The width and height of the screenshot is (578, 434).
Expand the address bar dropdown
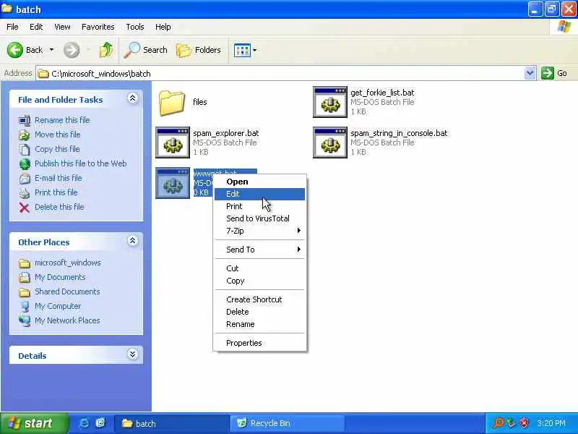coord(530,73)
